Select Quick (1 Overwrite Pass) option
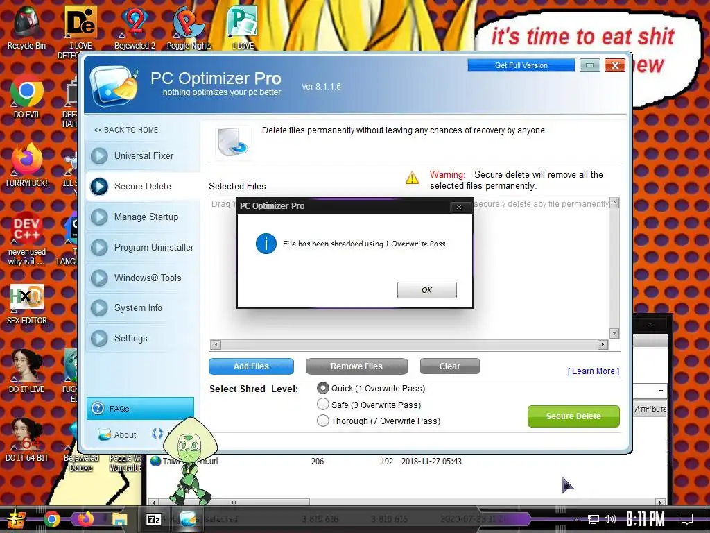This screenshot has width=710, height=533. tap(323, 389)
